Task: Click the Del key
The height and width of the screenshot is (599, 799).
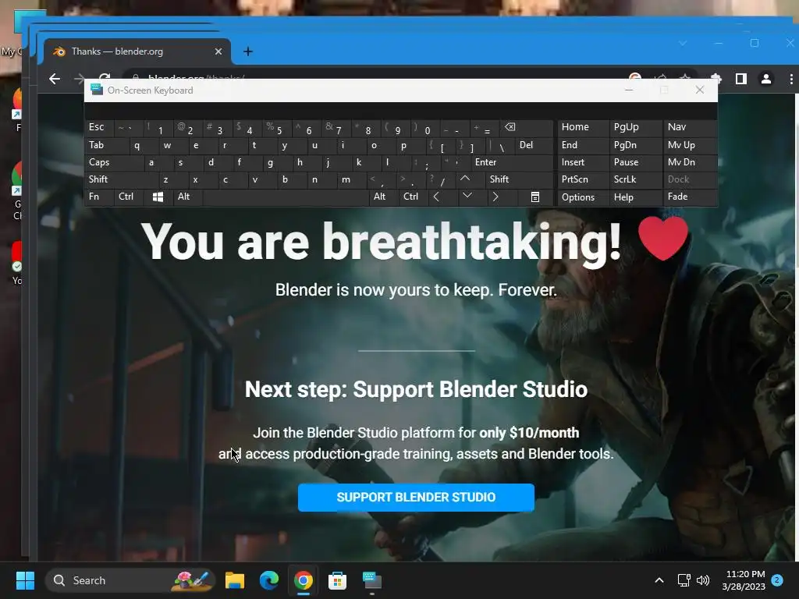Action: coord(534,145)
